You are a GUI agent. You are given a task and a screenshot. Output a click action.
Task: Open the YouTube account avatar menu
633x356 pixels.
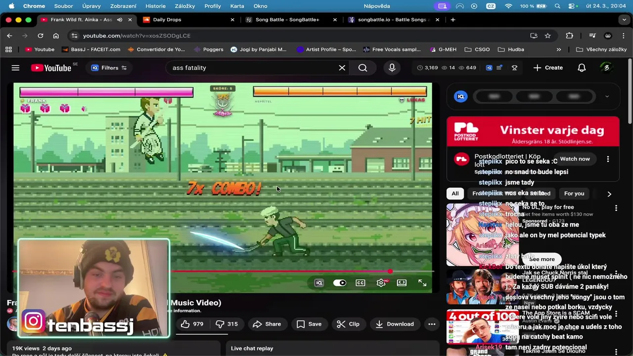click(x=606, y=68)
